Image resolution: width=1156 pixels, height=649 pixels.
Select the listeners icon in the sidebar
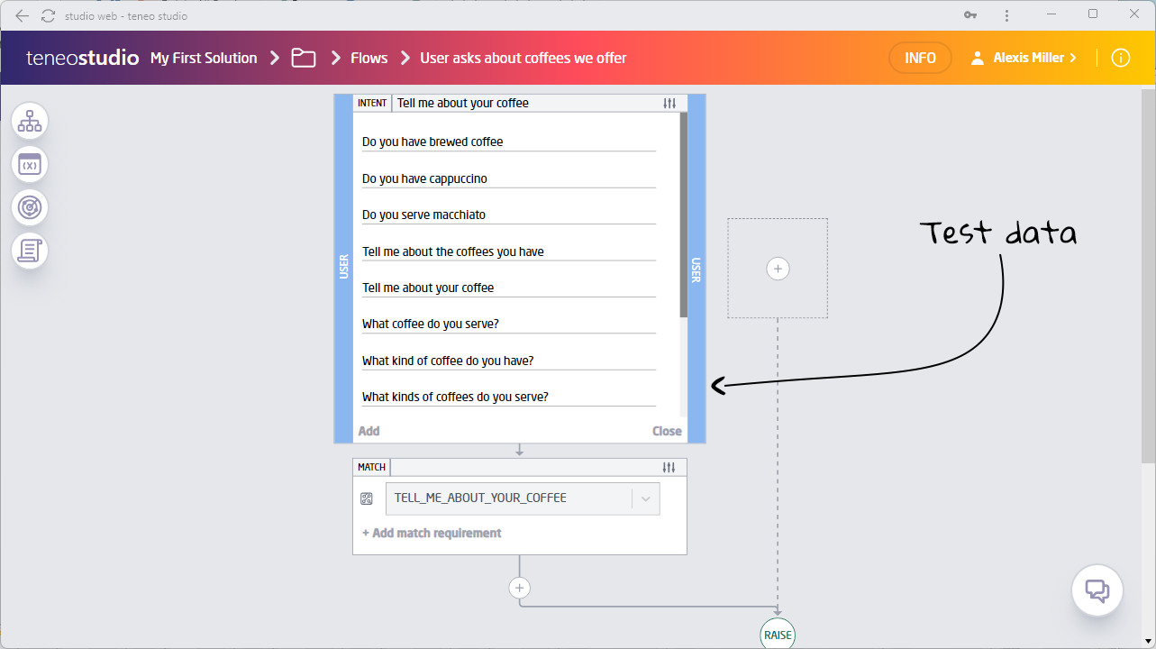[30, 207]
